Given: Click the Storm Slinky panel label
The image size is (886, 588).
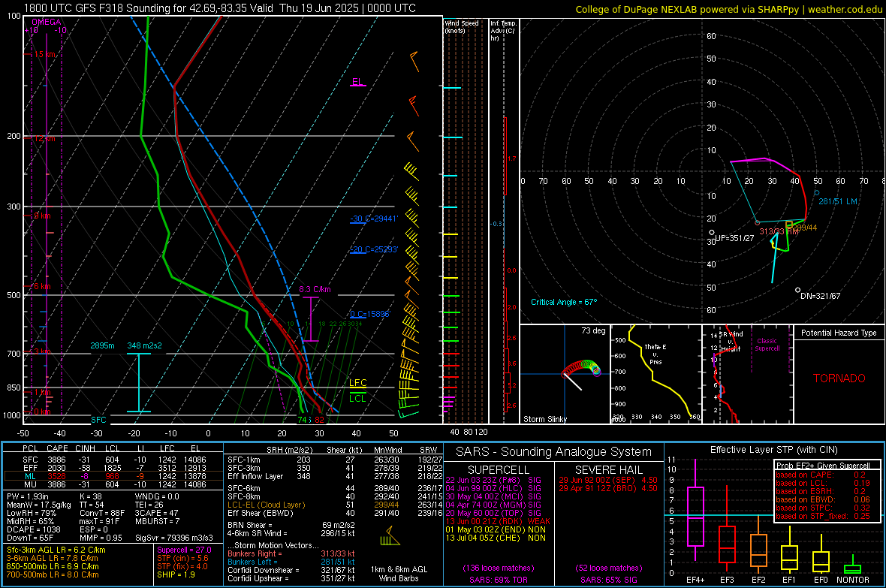Looking at the screenshot, I should (544, 419).
